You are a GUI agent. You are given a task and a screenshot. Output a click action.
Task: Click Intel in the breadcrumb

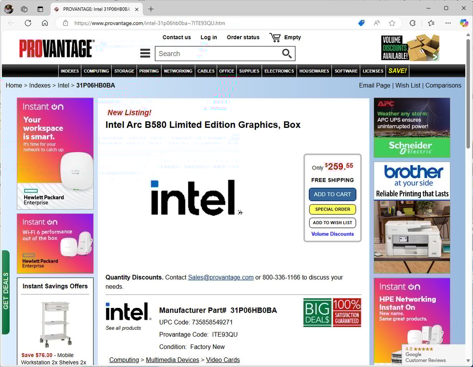tap(63, 85)
